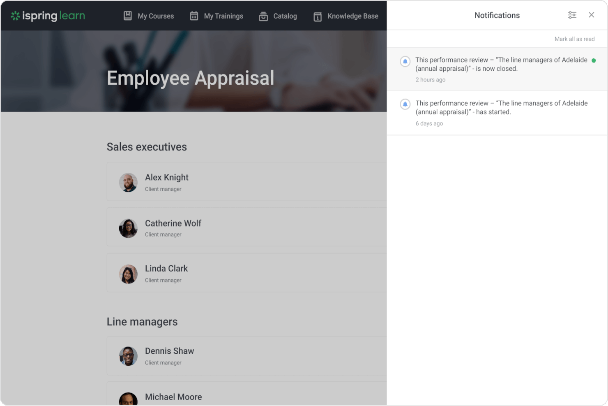608x406 pixels.
Task: Click the My Trainings calendar icon
Action: pos(193,16)
